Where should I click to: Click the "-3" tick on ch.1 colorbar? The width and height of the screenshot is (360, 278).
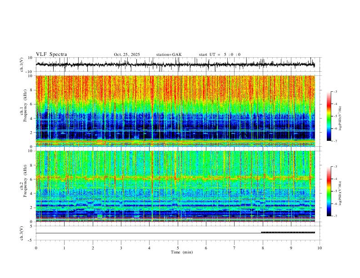pos(335,91)
